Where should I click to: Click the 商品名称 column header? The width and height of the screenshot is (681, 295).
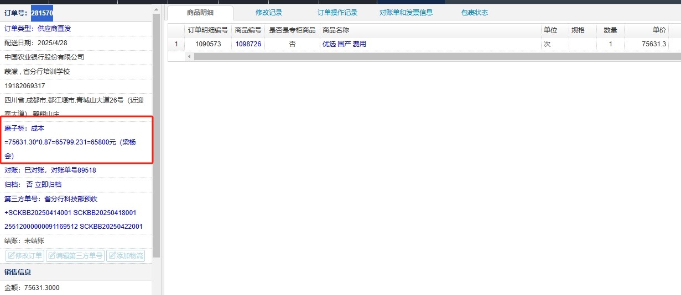pos(430,30)
